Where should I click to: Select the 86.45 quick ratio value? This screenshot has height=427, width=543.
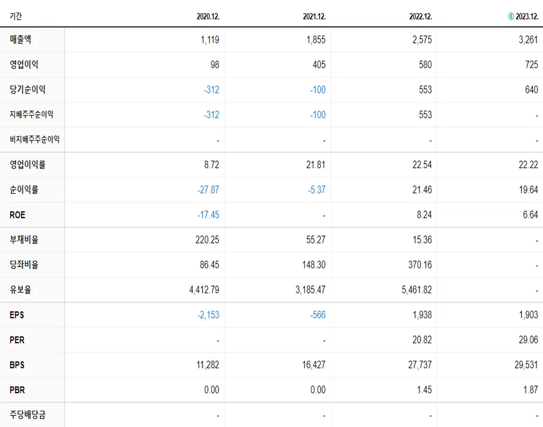click(210, 265)
